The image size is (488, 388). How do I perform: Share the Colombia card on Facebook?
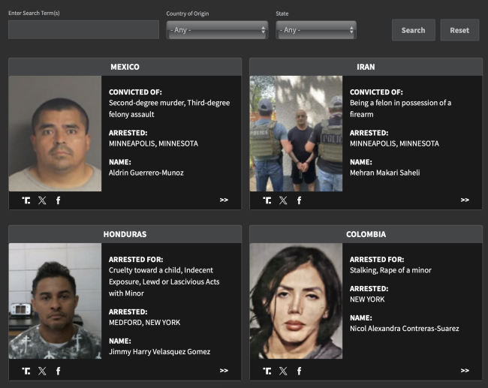tap(299, 371)
